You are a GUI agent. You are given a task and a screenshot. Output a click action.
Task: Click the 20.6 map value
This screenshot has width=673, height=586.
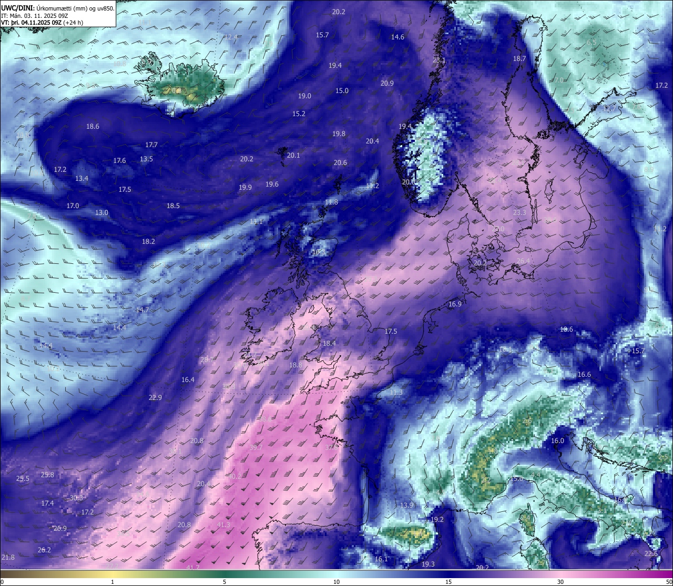coord(340,162)
